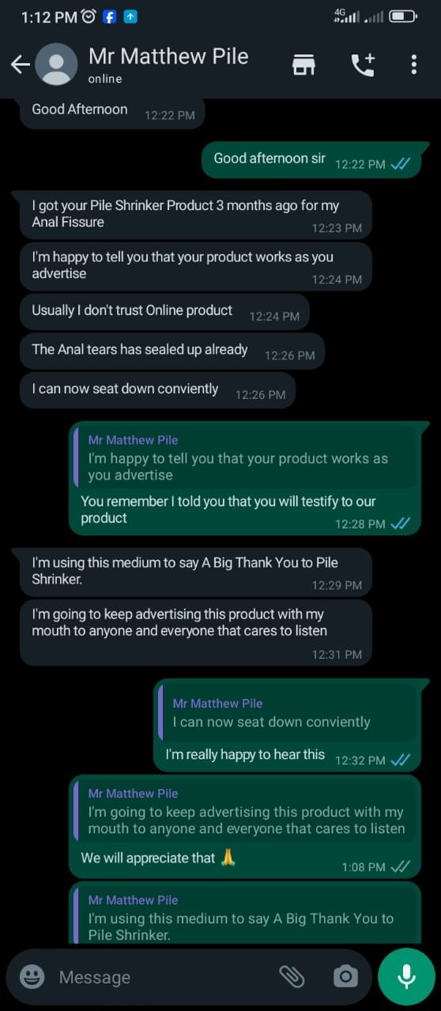Open the emoji picker
This screenshot has width=441, height=1011.
tap(32, 977)
